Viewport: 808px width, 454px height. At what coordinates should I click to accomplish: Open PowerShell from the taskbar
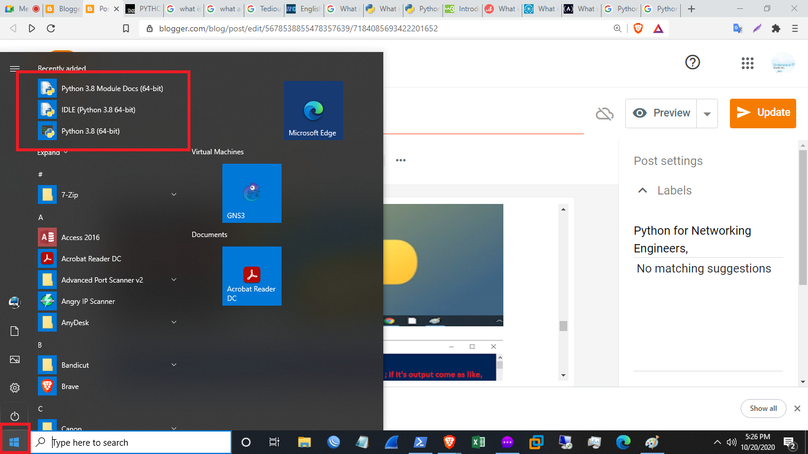(421, 442)
